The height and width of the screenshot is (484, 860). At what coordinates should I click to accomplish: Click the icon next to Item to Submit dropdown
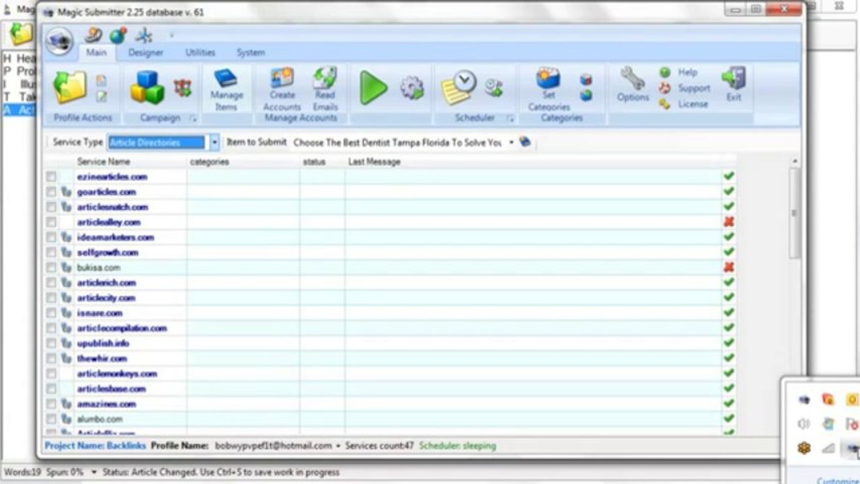pos(525,142)
